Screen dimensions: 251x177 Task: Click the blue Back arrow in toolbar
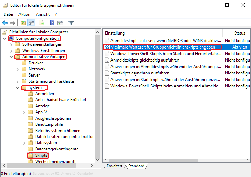[x=5, y=23]
